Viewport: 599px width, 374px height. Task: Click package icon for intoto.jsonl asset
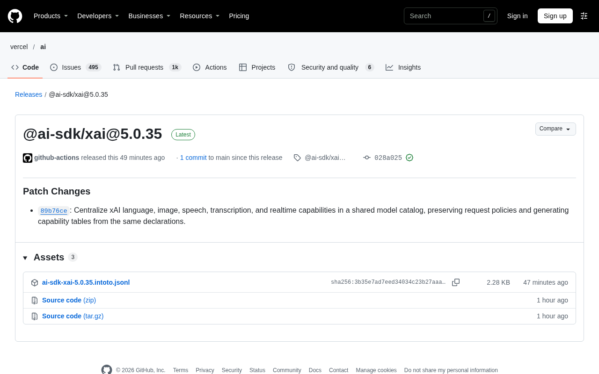[x=35, y=283]
